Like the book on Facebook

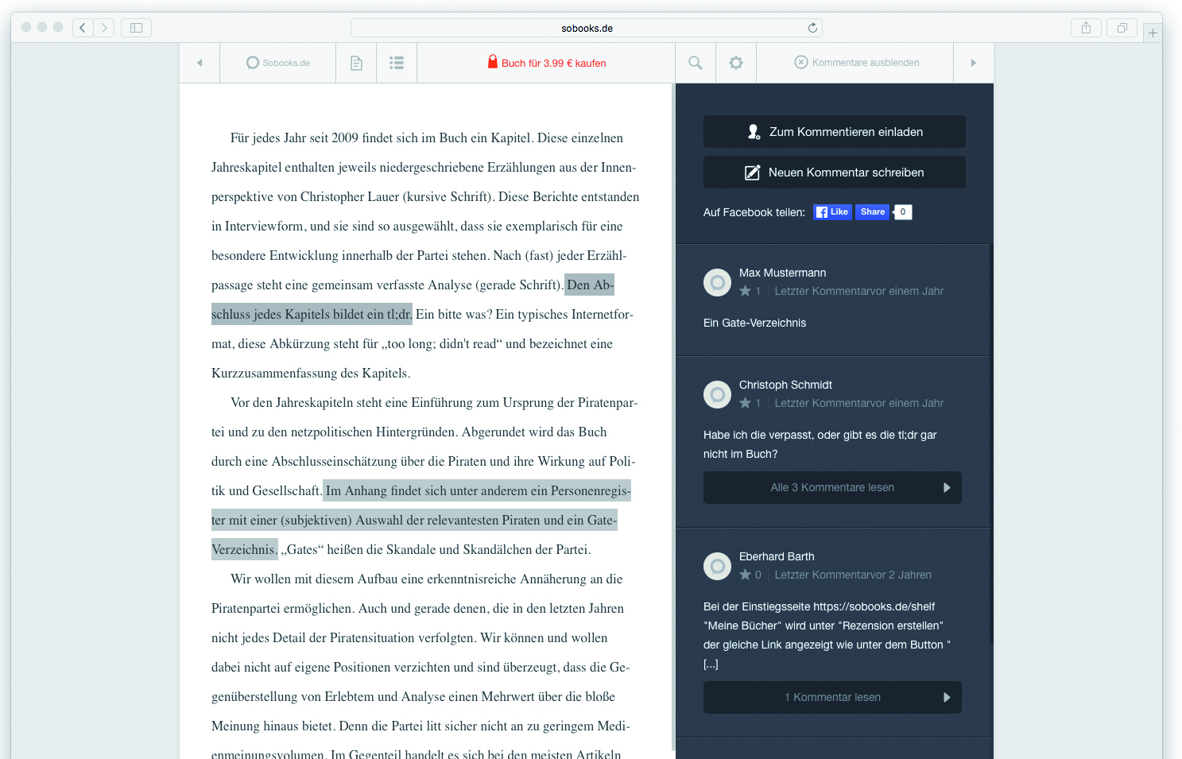point(832,212)
